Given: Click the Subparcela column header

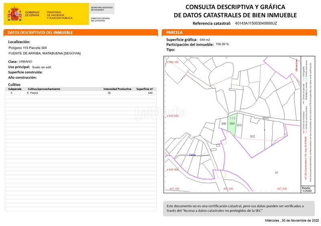Looking at the screenshot, I should pos(15,89).
